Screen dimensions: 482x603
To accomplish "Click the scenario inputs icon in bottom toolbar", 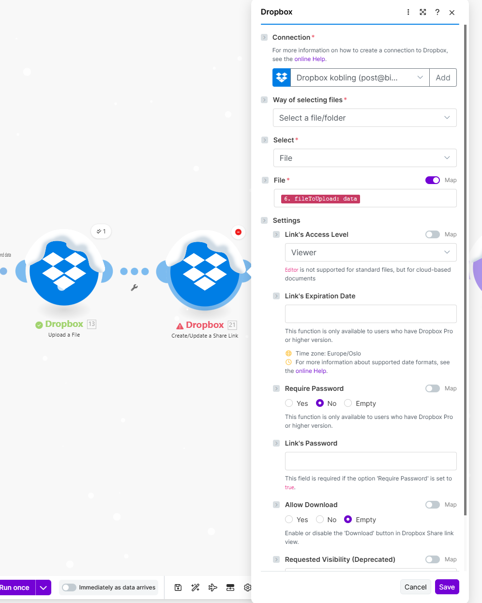I will click(230, 588).
